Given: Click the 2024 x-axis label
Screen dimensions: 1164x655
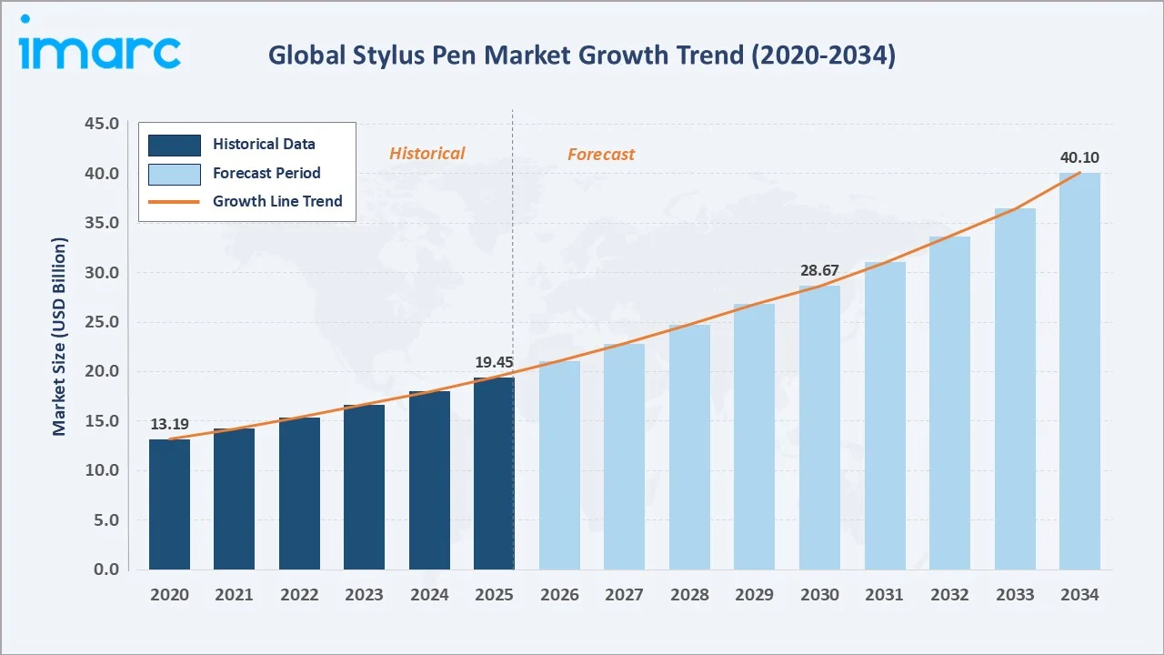Looking at the screenshot, I should pyautogui.click(x=430, y=595).
